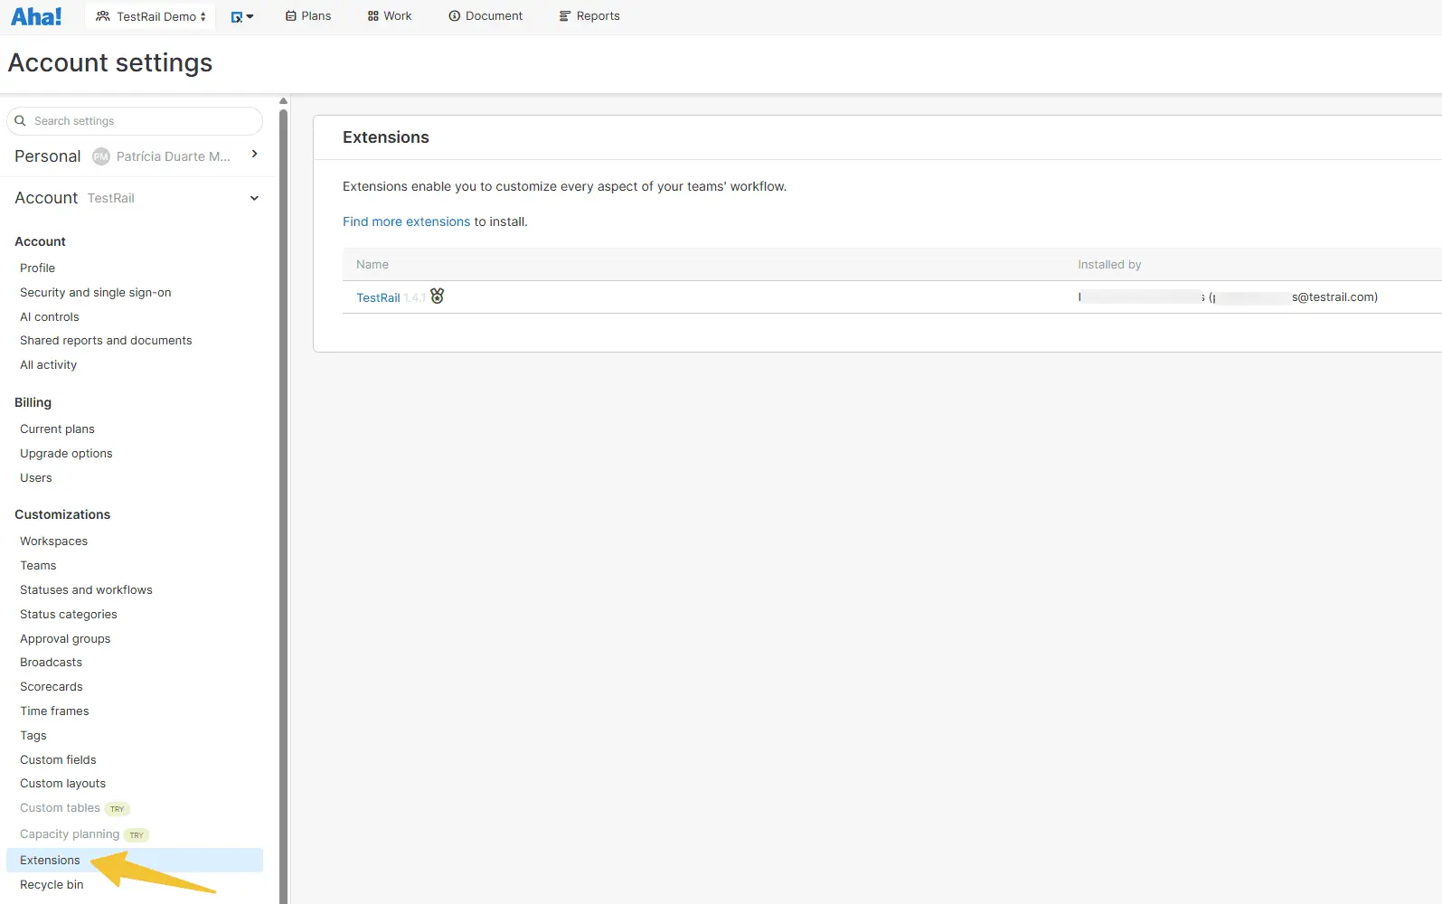The width and height of the screenshot is (1442, 904).
Task: Click the Patrícia Duarte avatar icon
Action: pyautogui.click(x=101, y=156)
